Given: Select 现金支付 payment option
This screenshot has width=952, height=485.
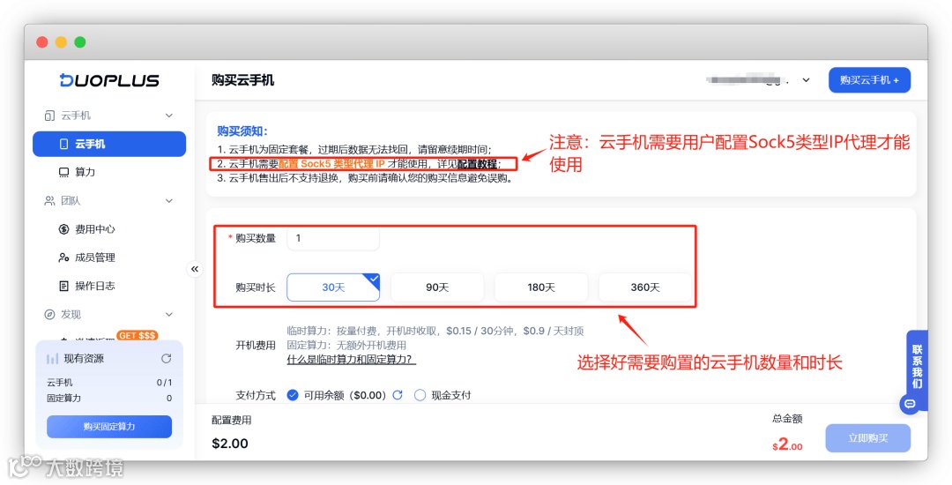Looking at the screenshot, I should coord(420,395).
